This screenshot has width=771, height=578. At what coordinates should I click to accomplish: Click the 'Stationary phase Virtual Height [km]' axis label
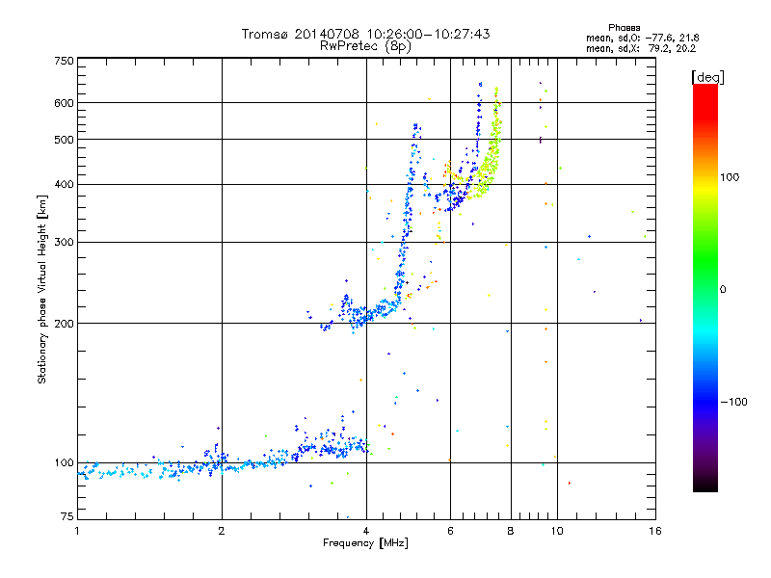coord(42,290)
